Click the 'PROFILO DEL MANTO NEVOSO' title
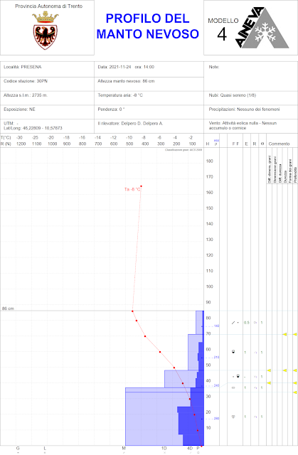The width and height of the screenshot is (298, 455). [148, 26]
